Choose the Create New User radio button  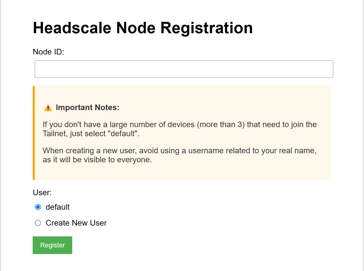point(38,223)
